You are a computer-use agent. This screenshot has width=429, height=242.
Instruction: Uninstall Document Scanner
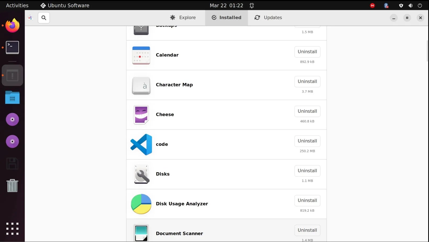(x=307, y=230)
